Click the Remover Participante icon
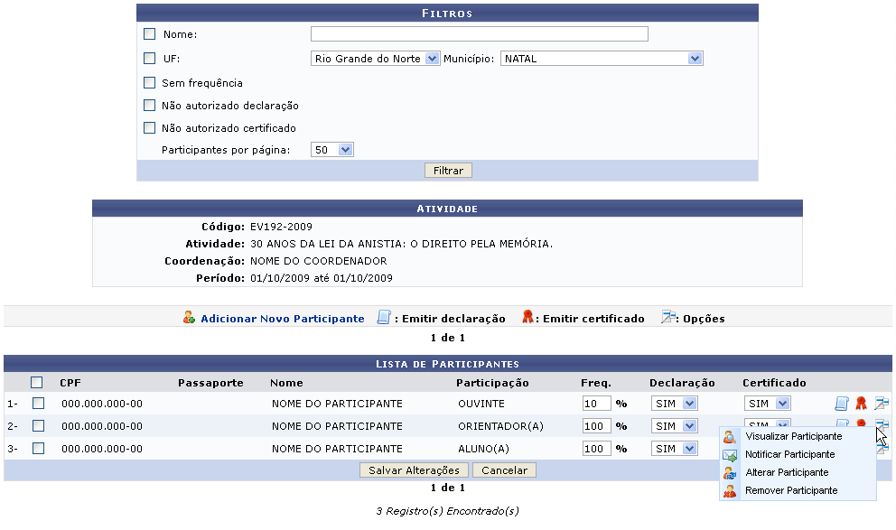Viewport: 896px width, 530px height. (x=730, y=491)
